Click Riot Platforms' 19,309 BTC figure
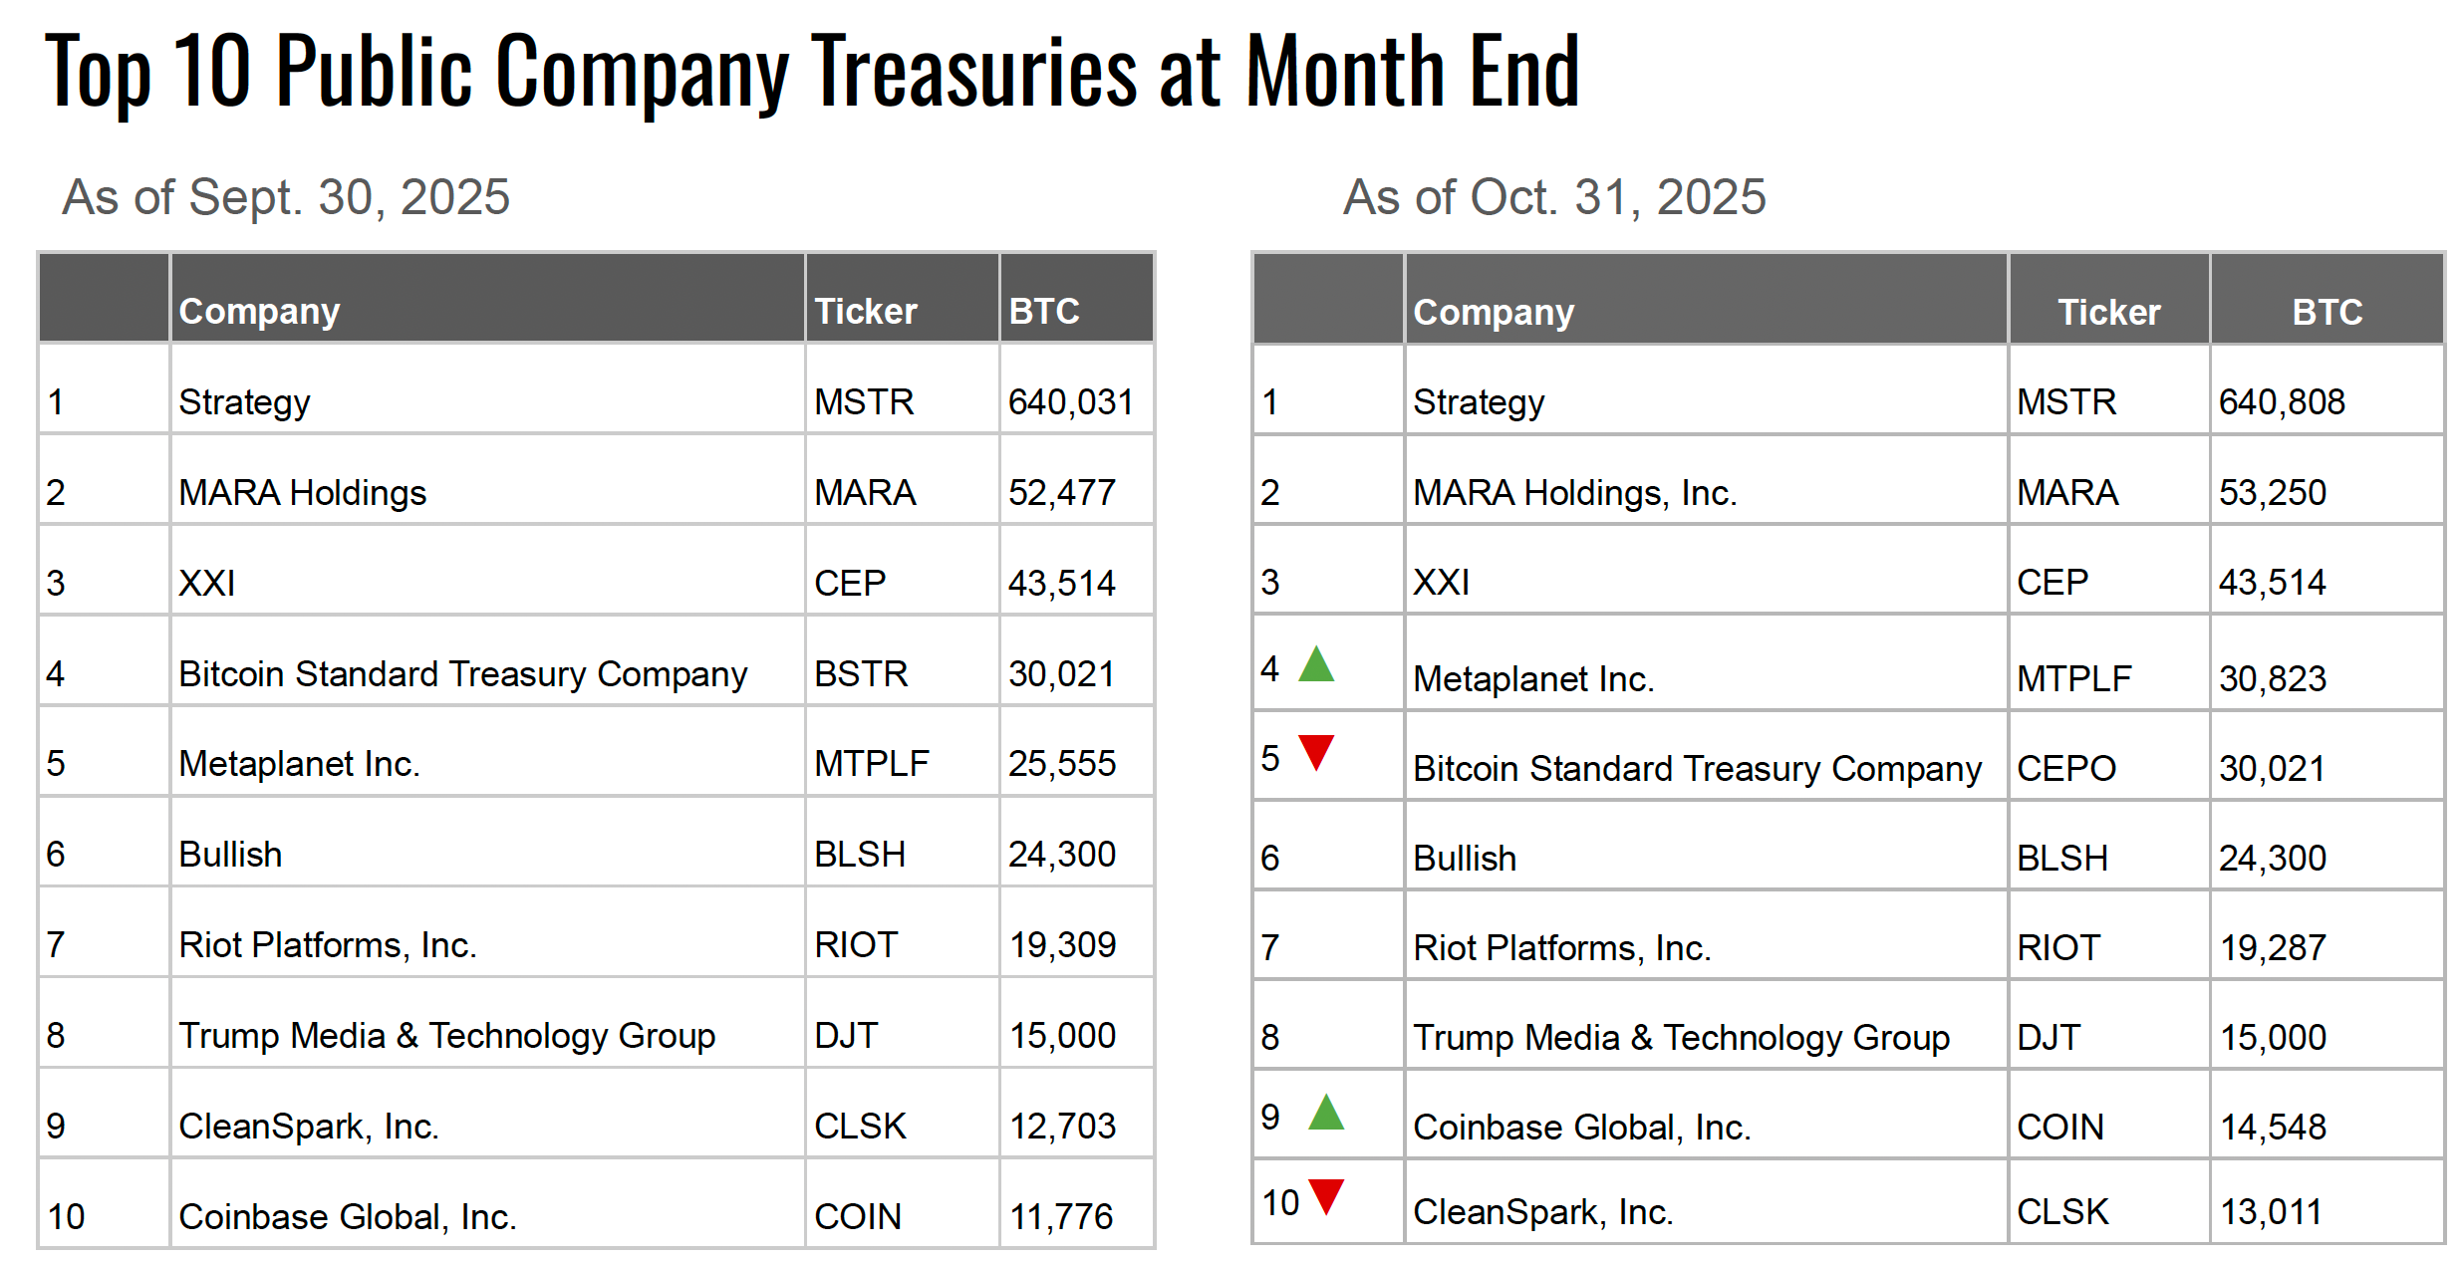Image resolution: width=2464 pixels, height=1261 pixels. coord(1062,944)
